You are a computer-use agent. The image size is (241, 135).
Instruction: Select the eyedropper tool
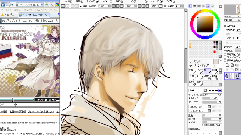coord(207,66)
